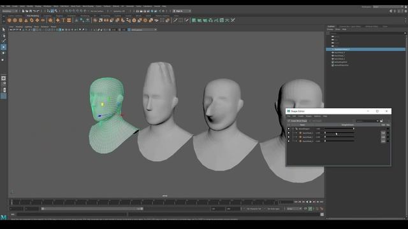Screen dimensions: 408x229
Task: Set key on blendShape1 group row circle
Action: pos(388,128)
